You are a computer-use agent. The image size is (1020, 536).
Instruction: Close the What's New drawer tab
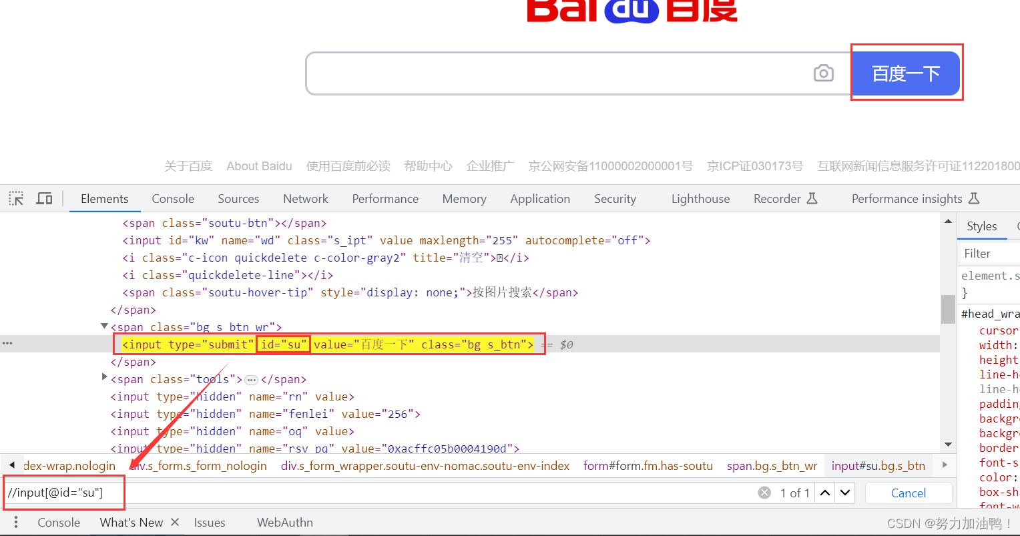click(175, 522)
